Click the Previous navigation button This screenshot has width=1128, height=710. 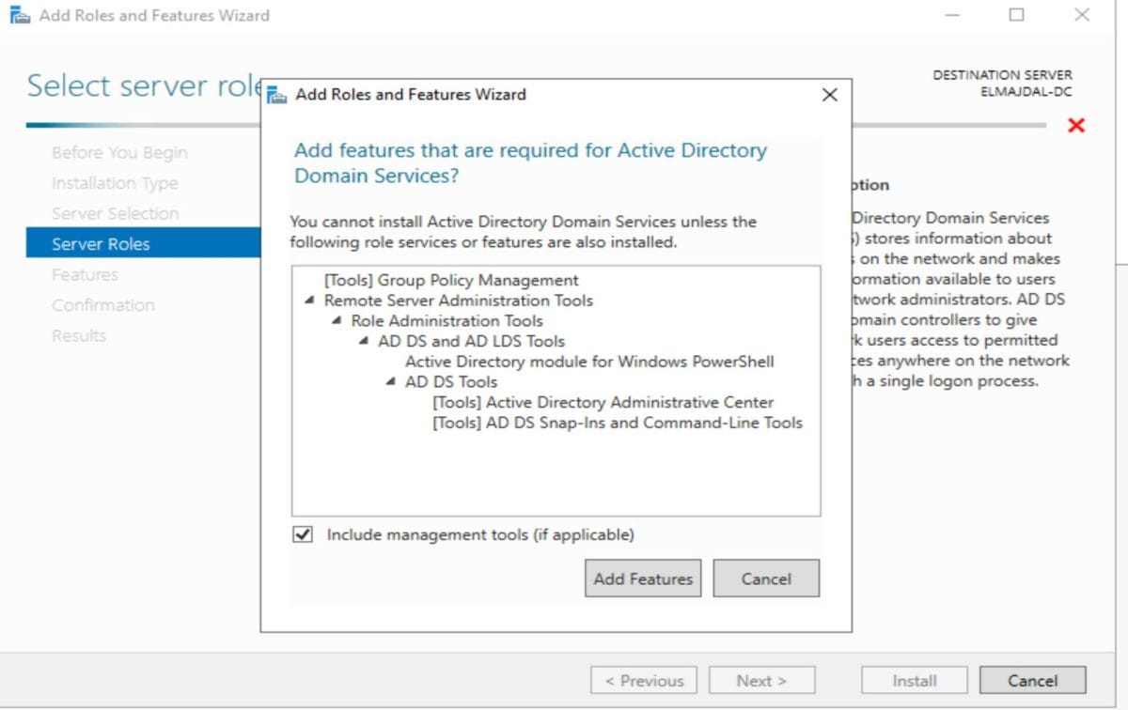[x=643, y=680]
